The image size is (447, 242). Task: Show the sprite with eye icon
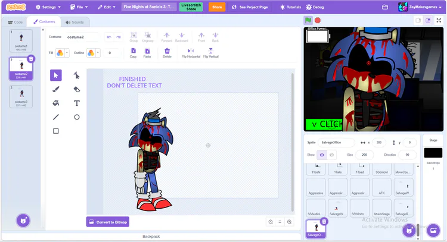tap(322, 155)
